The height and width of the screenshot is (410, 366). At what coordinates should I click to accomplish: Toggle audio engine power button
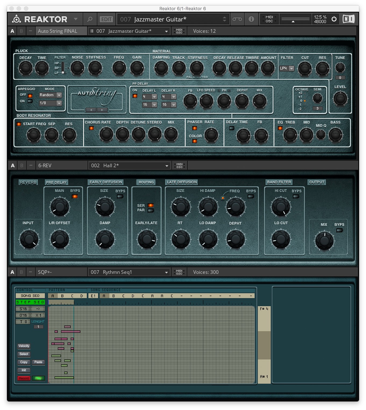coord(334,19)
